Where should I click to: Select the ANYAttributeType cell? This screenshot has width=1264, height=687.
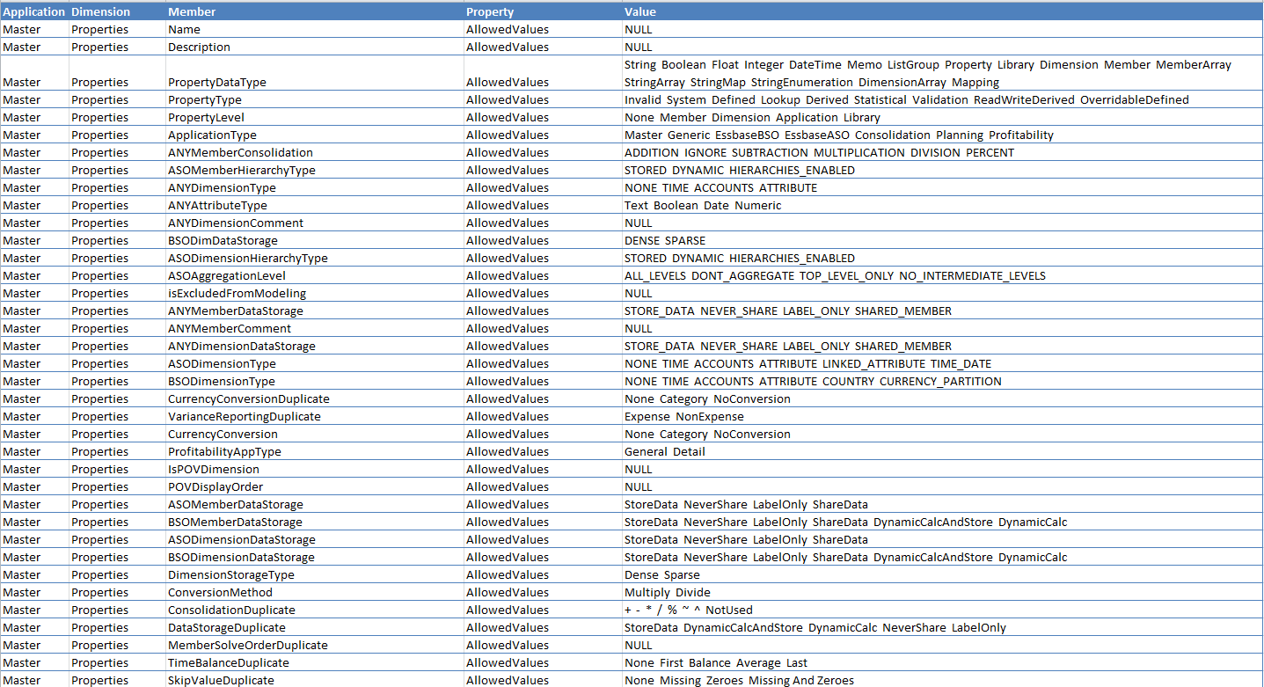(x=314, y=206)
